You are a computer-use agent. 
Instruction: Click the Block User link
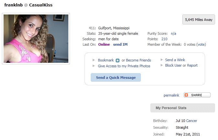click(173, 65)
